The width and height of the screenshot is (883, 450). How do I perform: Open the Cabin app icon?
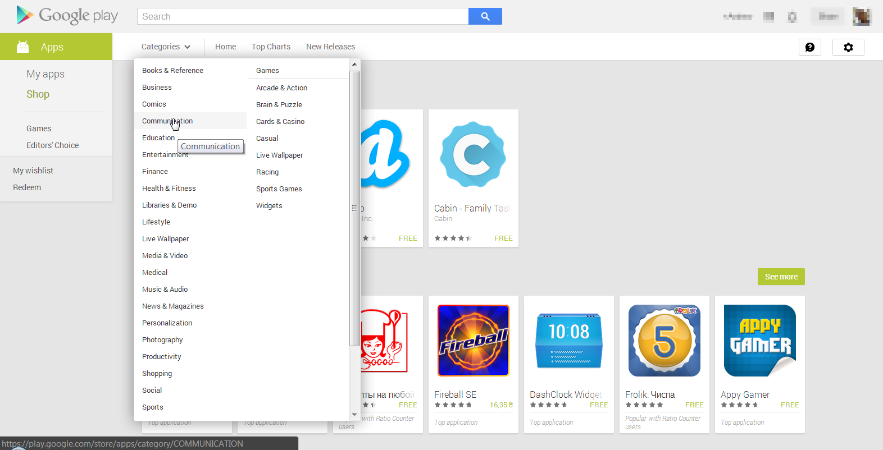click(474, 154)
